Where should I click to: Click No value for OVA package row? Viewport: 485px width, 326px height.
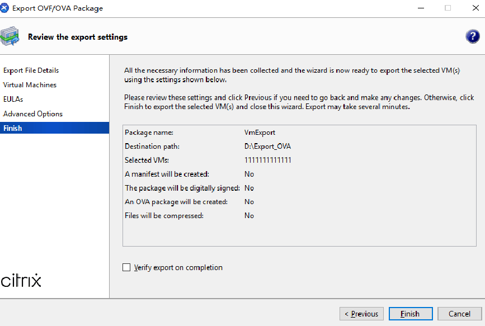pyautogui.click(x=249, y=202)
